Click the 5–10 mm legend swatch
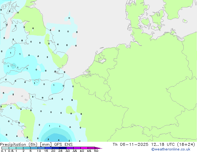Screen dimensions: 197x152 [34, 148]
